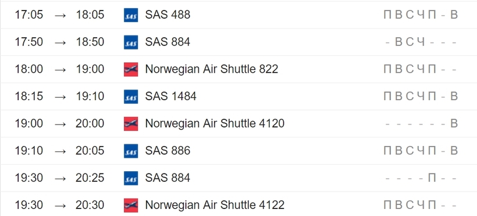The width and height of the screenshot is (477, 216).
Task: Click the 18:50 arrival time
Action: (90, 42)
